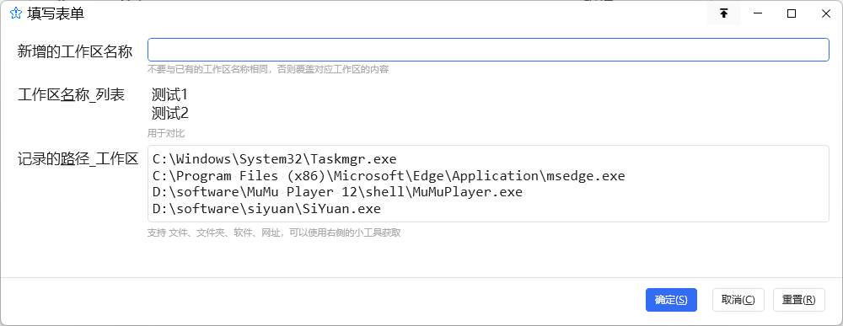The height and width of the screenshot is (326, 843).
Task: Place cursor in the msedge.exe path line
Action: [389, 175]
